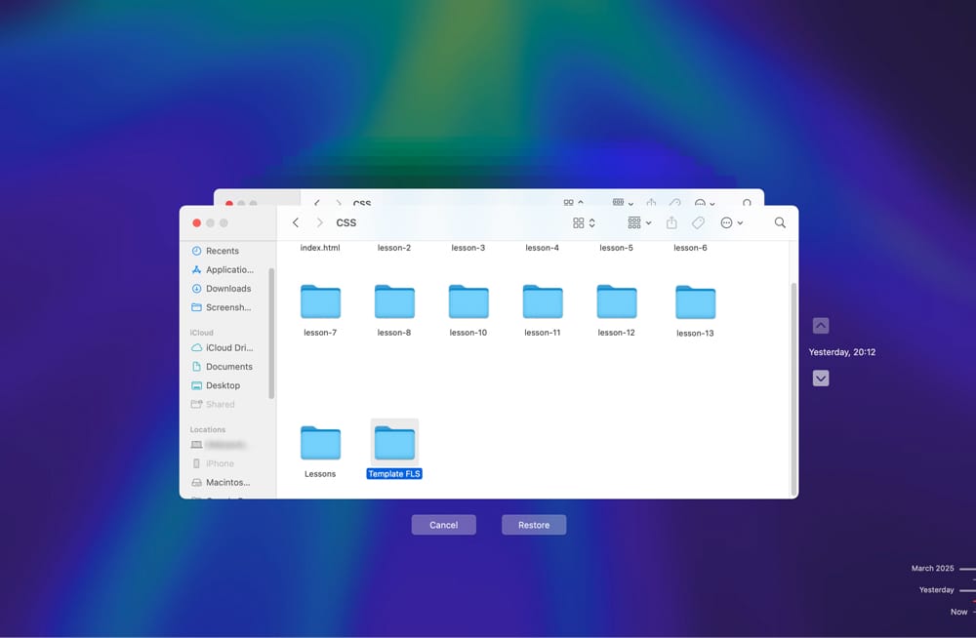Restore the selected Template FLS folder
The height and width of the screenshot is (638, 976).
533,524
